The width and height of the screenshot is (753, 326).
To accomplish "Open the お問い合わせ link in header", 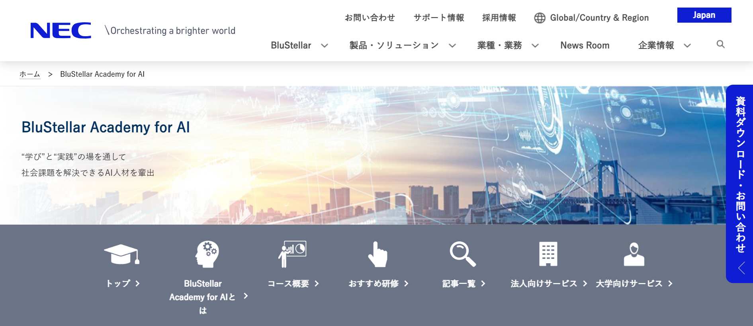I will point(370,18).
